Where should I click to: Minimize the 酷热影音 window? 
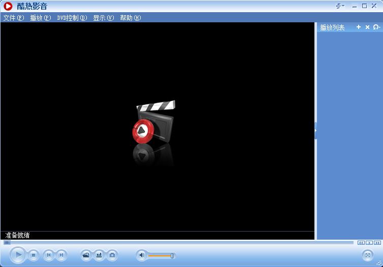click(x=355, y=6)
